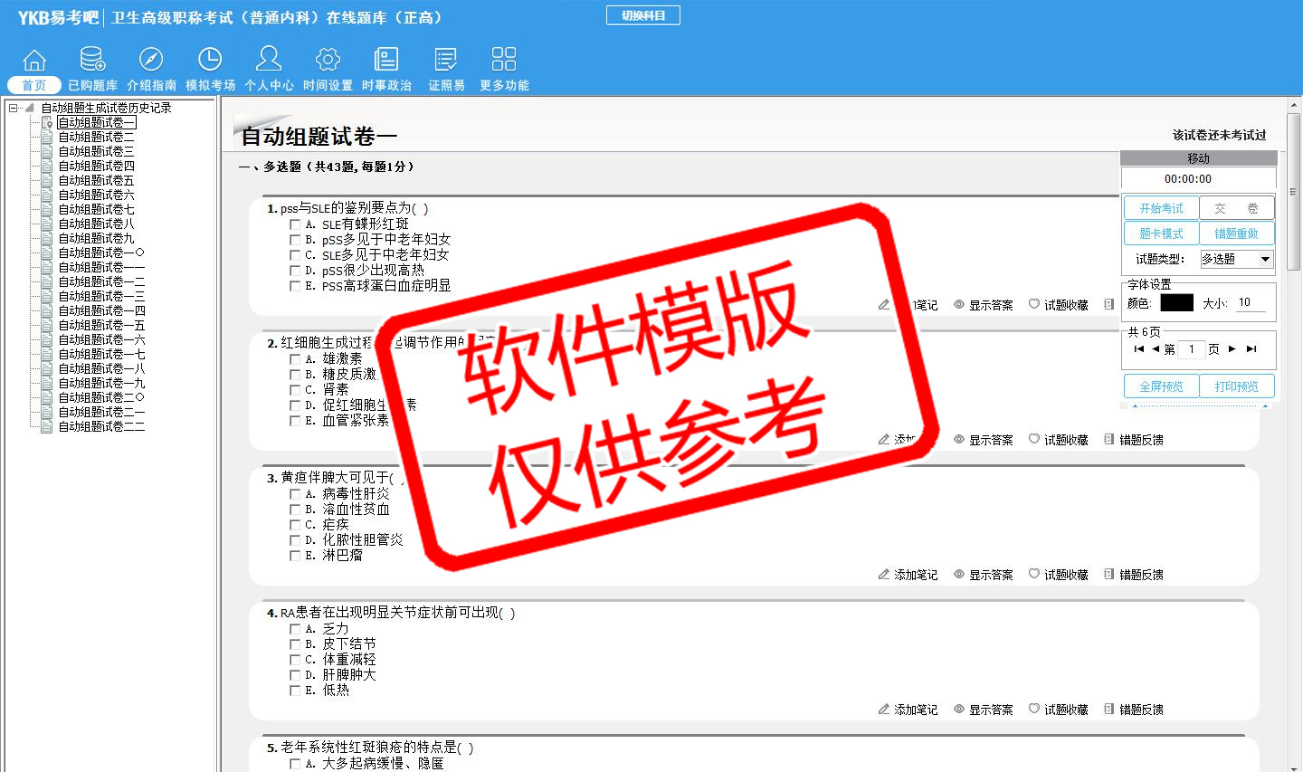Collapse the 自动组题生成试卷历史记录 tree root
The width and height of the screenshot is (1303, 772).
14,108
